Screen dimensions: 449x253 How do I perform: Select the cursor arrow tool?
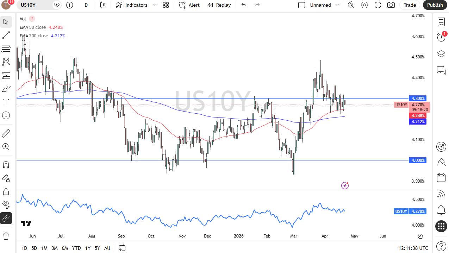6,22
